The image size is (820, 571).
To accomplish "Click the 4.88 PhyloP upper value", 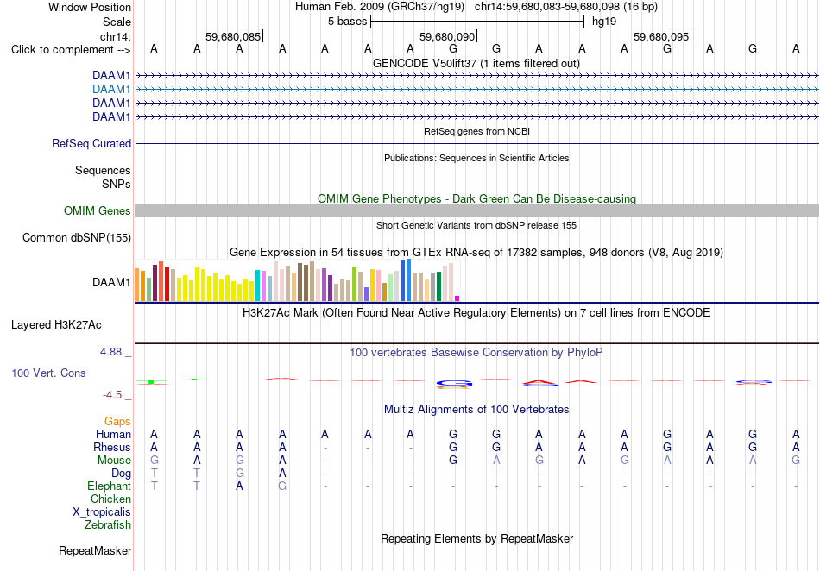I will point(110,352).
